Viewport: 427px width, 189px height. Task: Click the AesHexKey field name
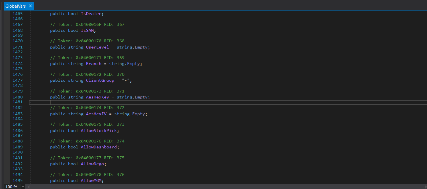click(x=97, y=97)
